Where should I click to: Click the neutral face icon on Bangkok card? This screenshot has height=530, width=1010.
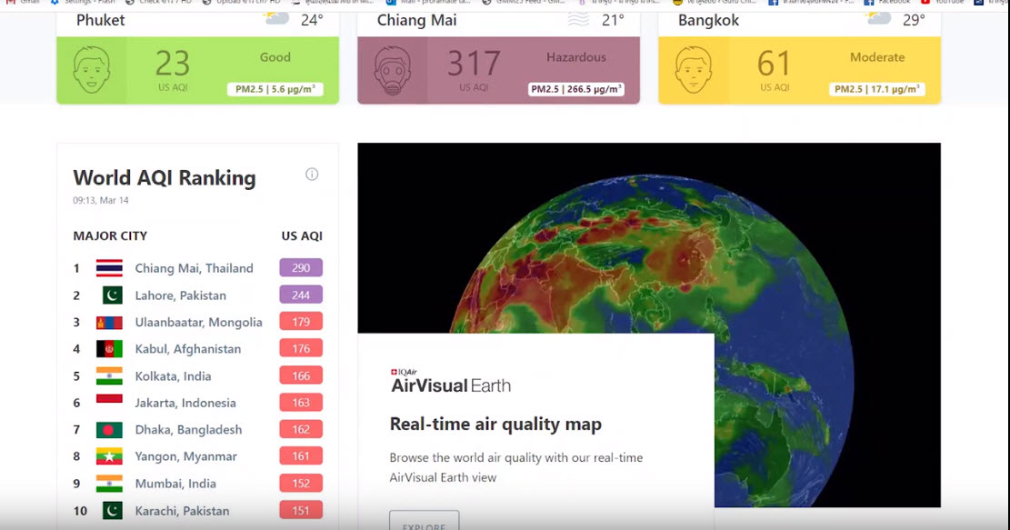pos(693,70)
